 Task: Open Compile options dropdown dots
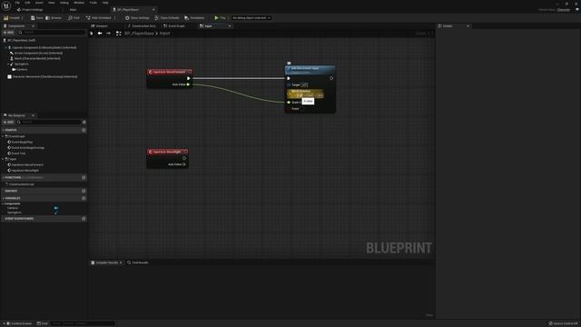22,18
